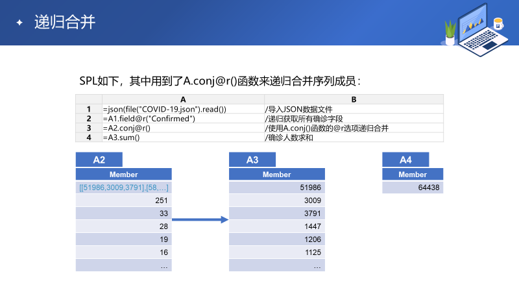Select row number 4 in code grid
This screenshot has height=292, width=519.
[x=89, y=138]
